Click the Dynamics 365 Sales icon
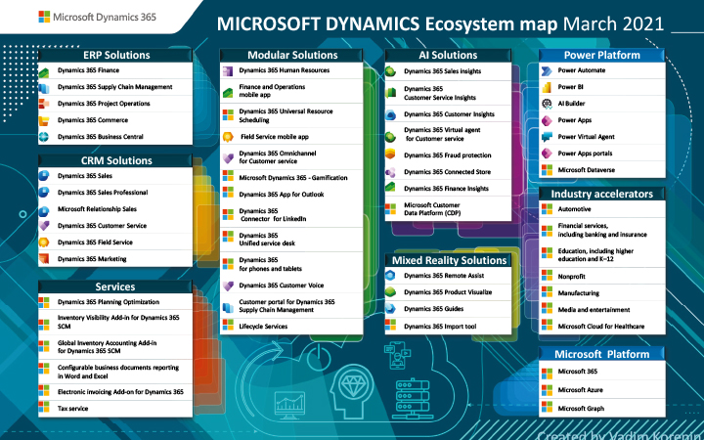This screenshot has height=440, width=704. 44,176
